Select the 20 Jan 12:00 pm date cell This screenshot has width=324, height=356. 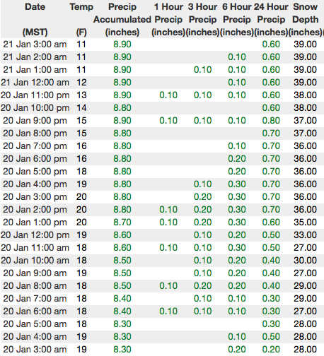point(35,235)
